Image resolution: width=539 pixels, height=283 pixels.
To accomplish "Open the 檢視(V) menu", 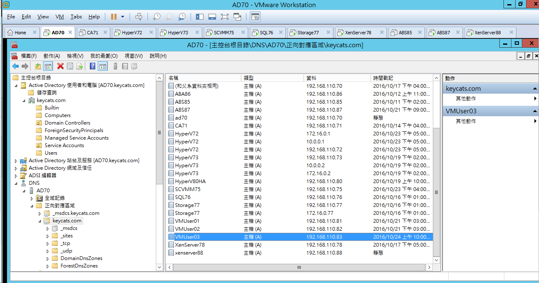I will pyautogui.click(x=75, y=56).
